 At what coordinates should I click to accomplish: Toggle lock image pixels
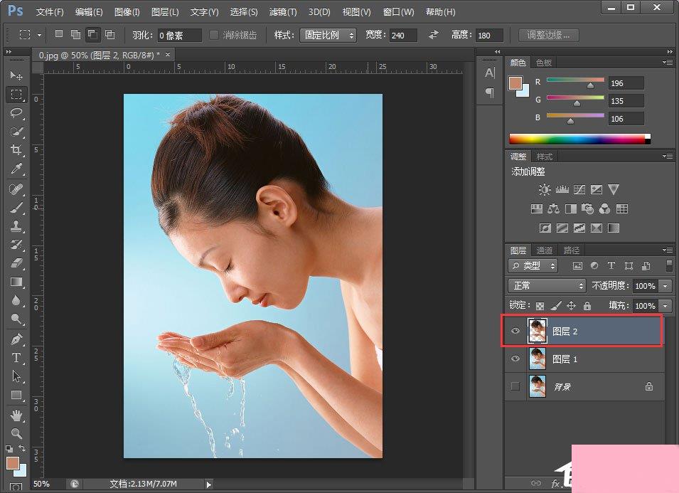click(x=556, y=306)
